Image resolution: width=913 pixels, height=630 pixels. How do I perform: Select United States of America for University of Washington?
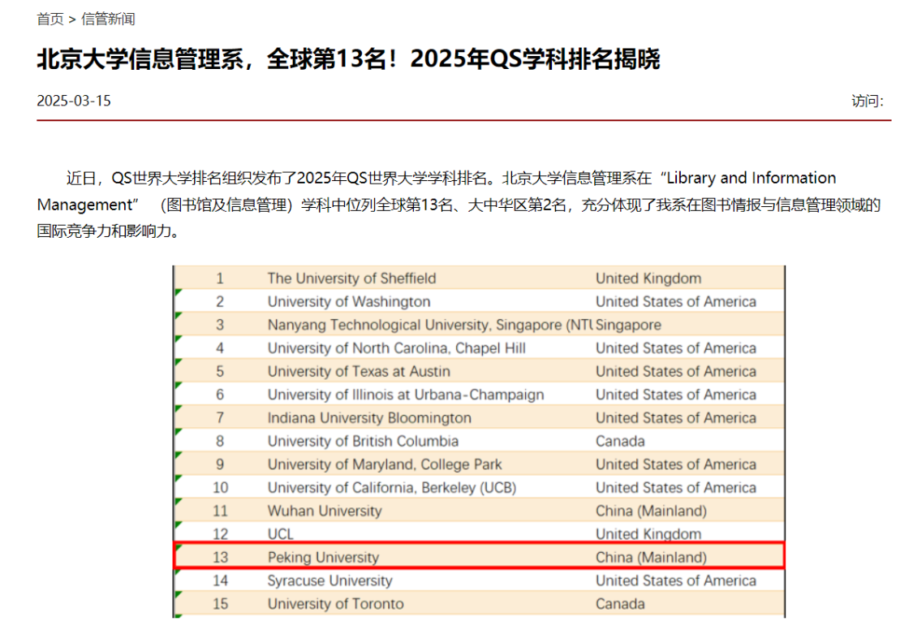click(676, 302)
